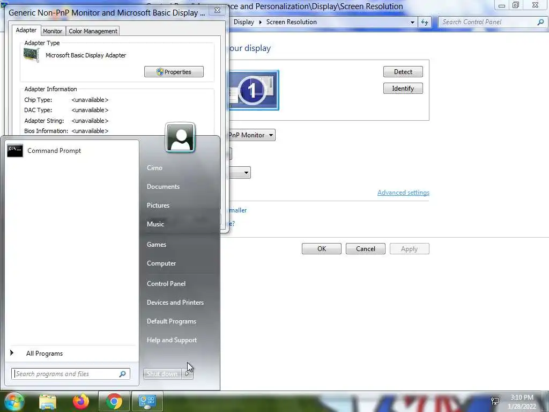The width and height of the screenshot is (549, 412).
Task: Switch to the Monitor tab
Action: pos(53,31)
